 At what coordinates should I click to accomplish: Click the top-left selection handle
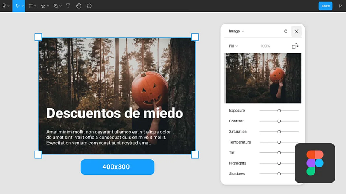[38, 37]
